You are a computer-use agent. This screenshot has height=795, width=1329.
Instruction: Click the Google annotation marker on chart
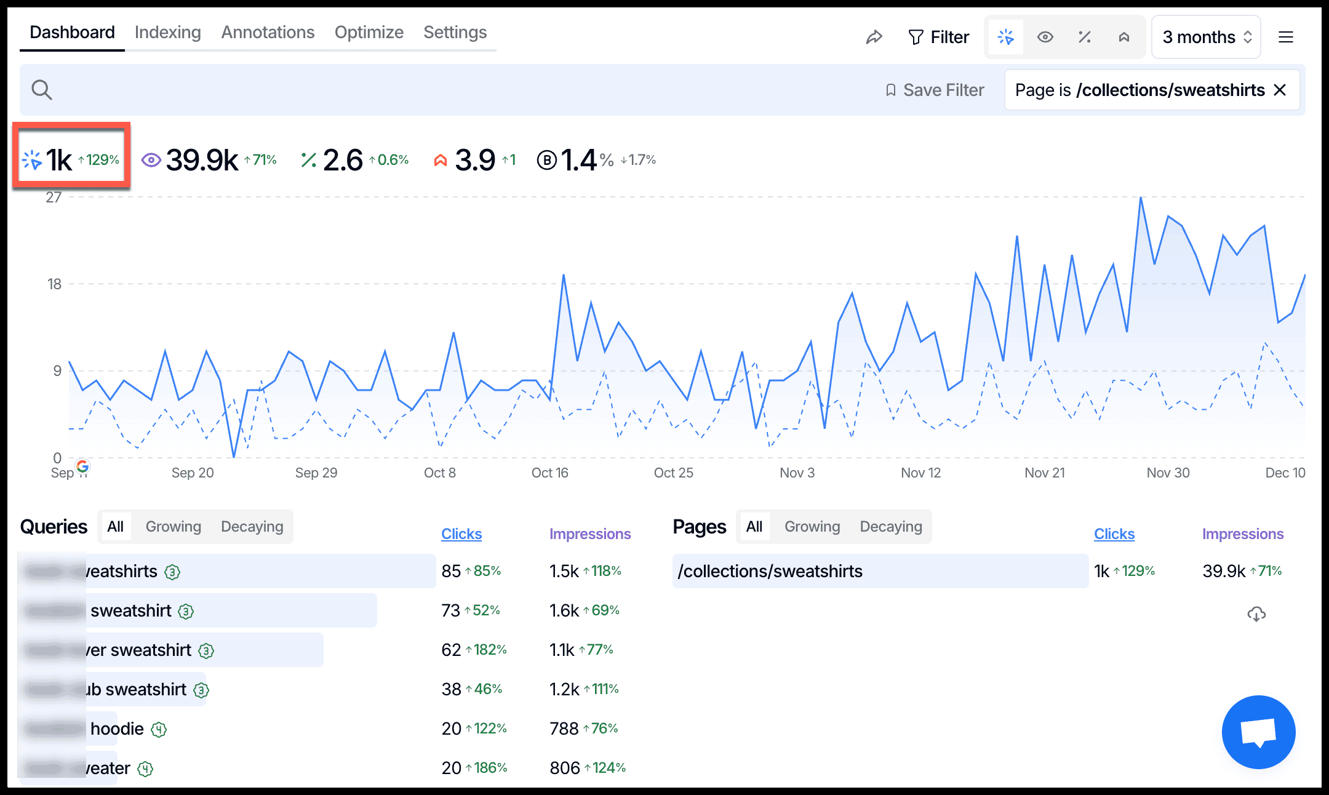point(82,466)
